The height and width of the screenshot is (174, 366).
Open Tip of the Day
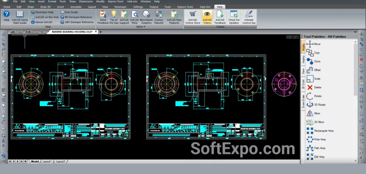(114, 17)
